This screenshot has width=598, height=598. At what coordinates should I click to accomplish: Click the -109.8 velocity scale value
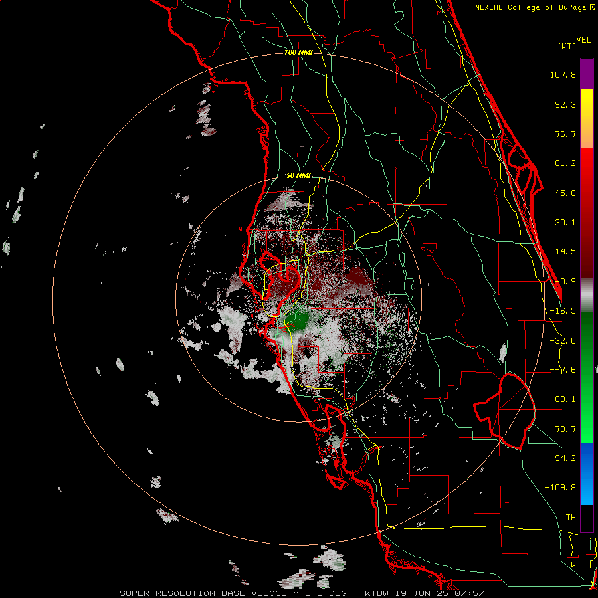(560, 488)
